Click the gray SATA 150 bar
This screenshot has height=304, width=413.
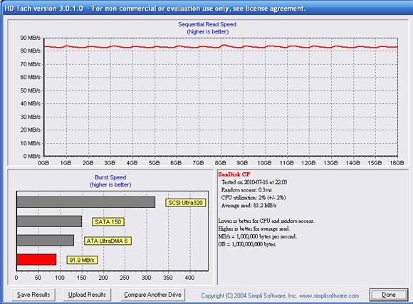(49, 221)
